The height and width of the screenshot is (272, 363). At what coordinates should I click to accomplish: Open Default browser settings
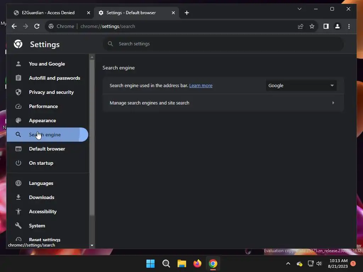click(48, 149)
